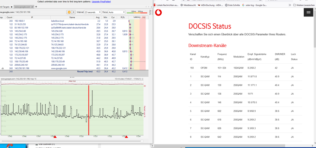The image size is (316, 148).
Task: Click the DOCSIS Status heading
Action: pos(210,26)
